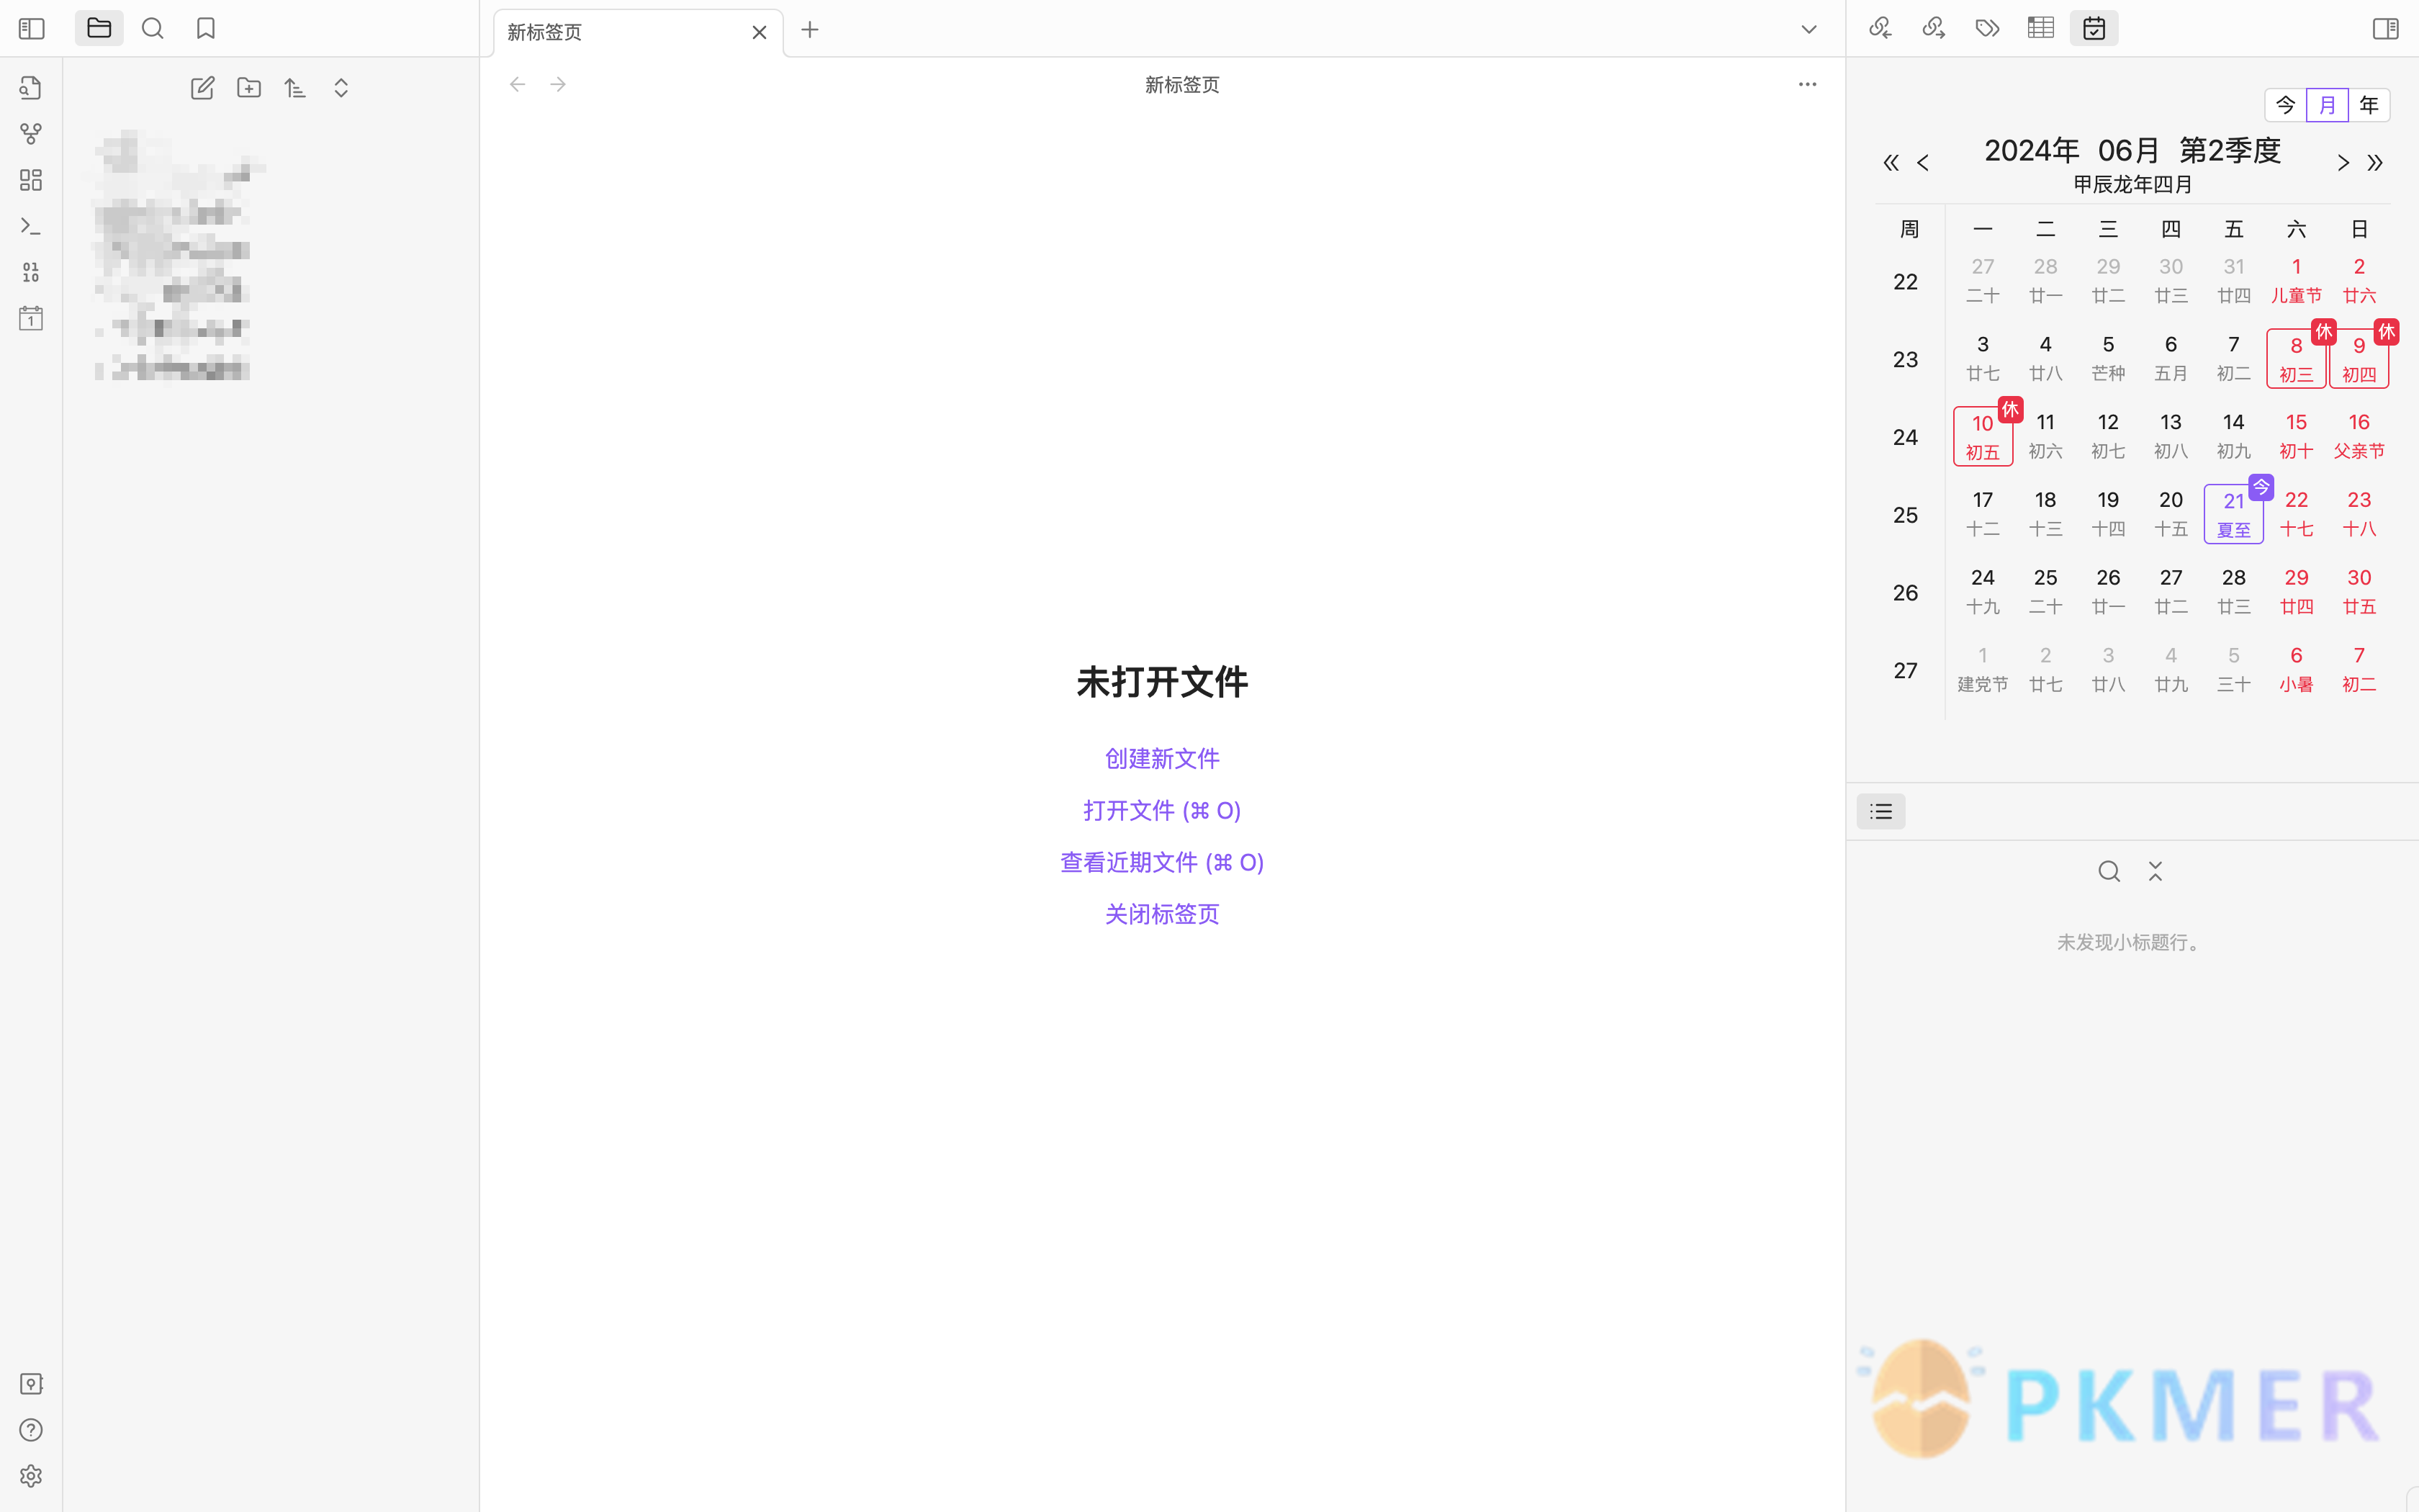The height and width of the screenshot is (1512, 2419).
Task: Click the 2024年 year label
Action: 2031,151
